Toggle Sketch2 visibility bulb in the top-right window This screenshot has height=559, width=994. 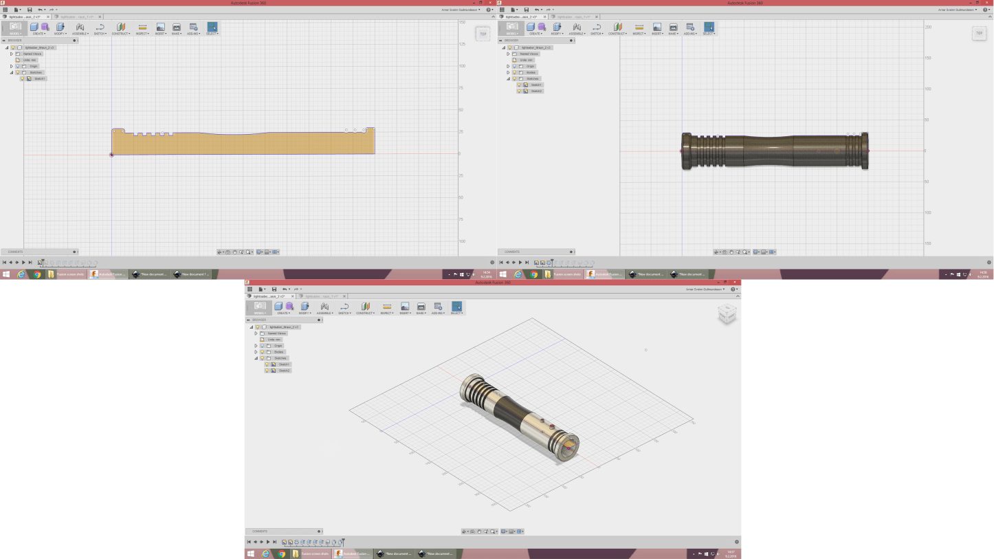tap(519, 91)
